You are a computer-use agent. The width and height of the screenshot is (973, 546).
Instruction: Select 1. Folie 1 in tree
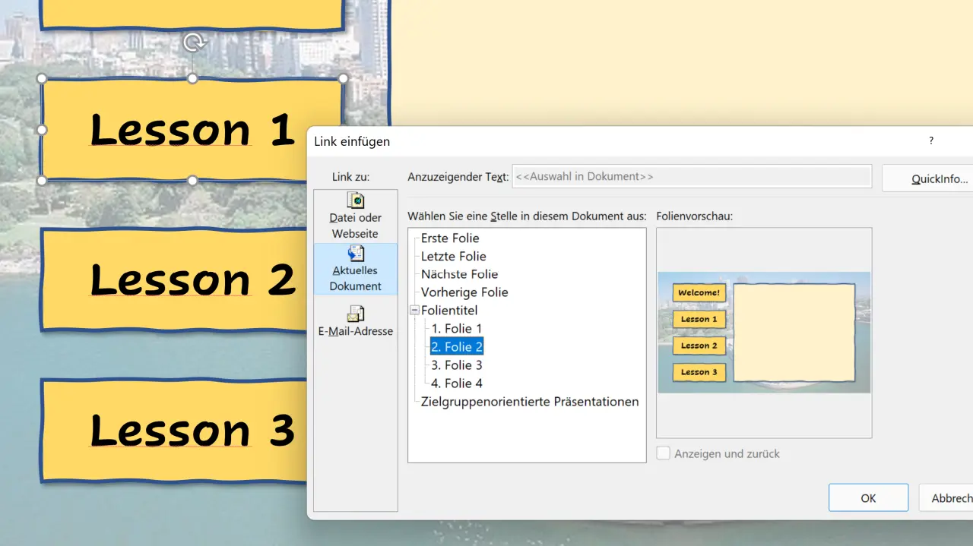pos(457,329)
